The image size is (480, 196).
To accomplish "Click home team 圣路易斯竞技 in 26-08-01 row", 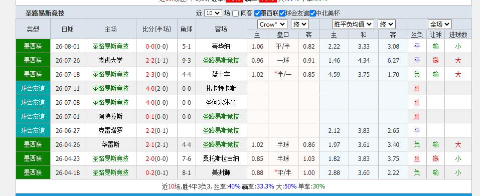I will click(x=110, y=47).
